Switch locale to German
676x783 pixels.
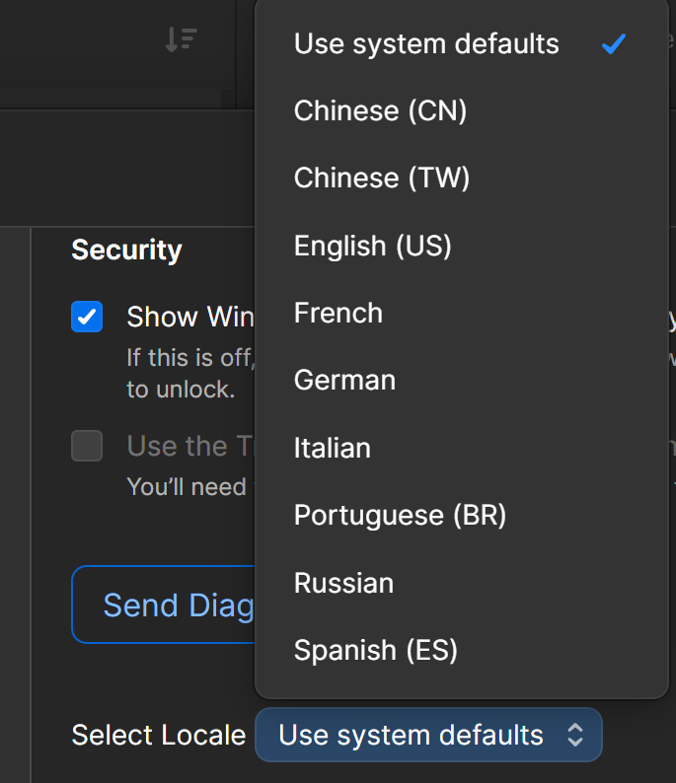(x=344, y=381)
